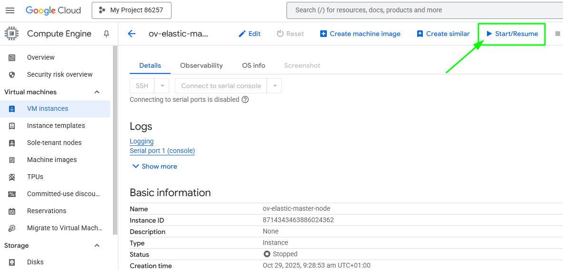Open the Logging link
The width and height of the screenshot is (563, 270).
(142, 141)
